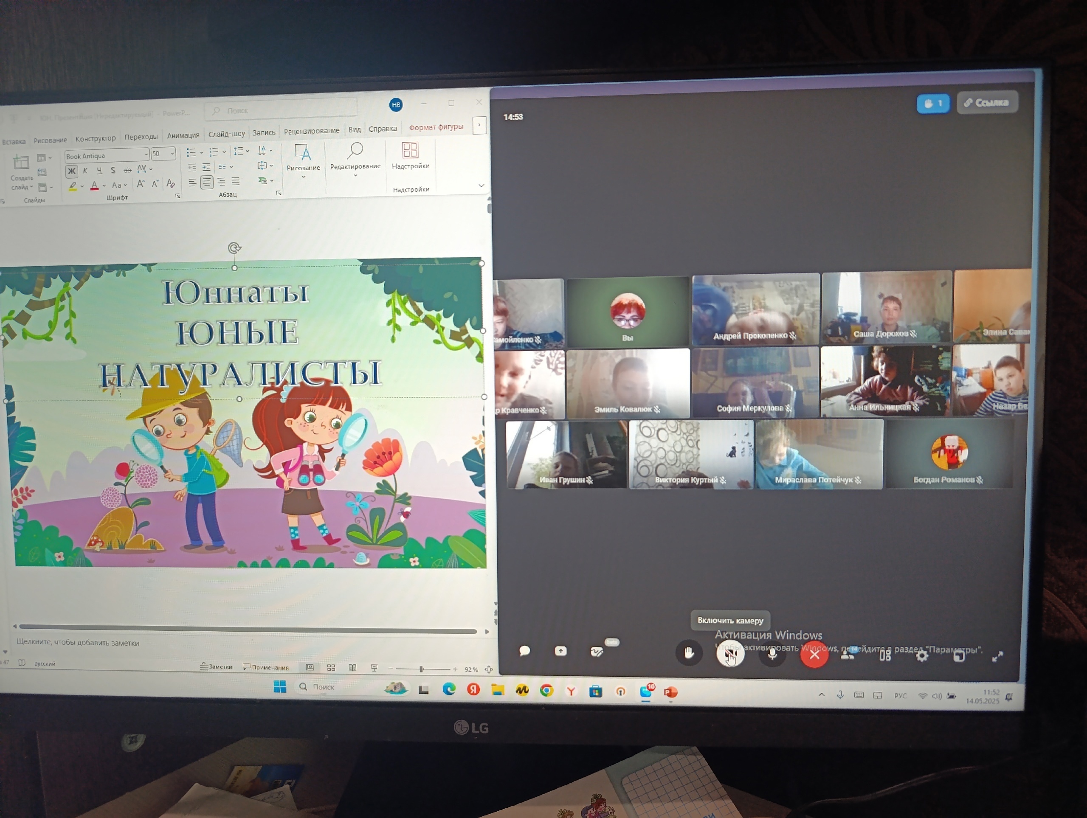
Task: Toggle italic (К) formatting
Action: [x=85, y=171]
